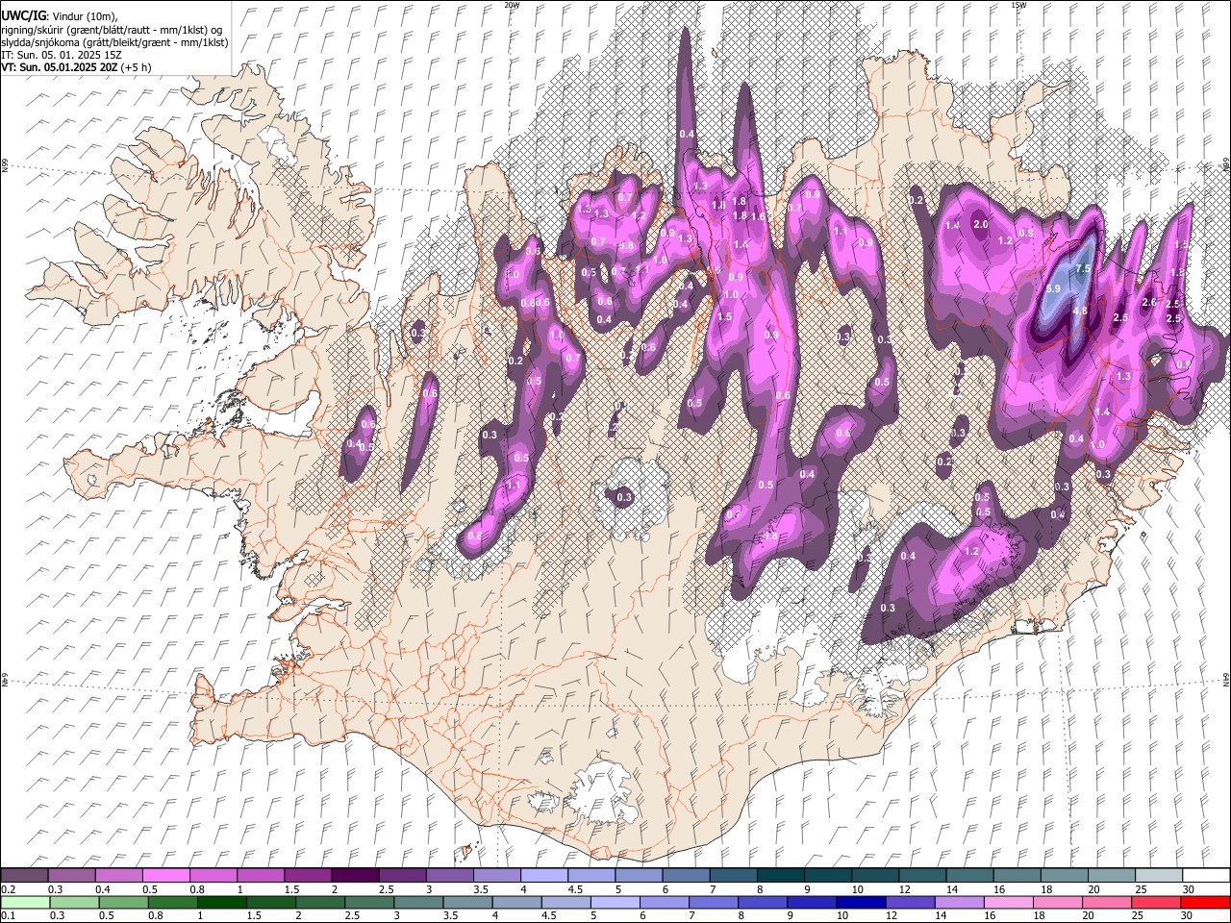This screenshot has width=1231, height=923.
Task: Pick the navy blue lower swatch between 10 and 12
Action: pyautogui.click(x=862, y=902)
